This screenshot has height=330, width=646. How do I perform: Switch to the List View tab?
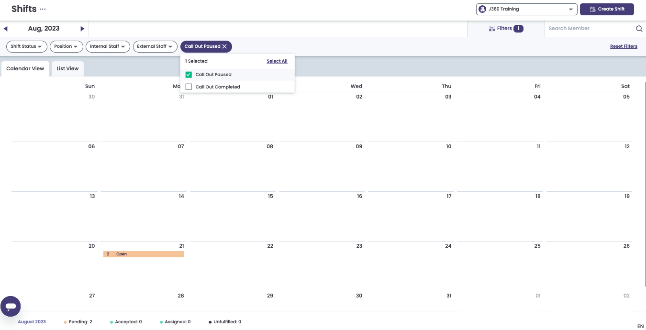67,68
